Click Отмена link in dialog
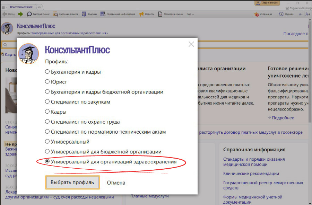The width and height of the screenshot is (312, 205). click(116, 182)
